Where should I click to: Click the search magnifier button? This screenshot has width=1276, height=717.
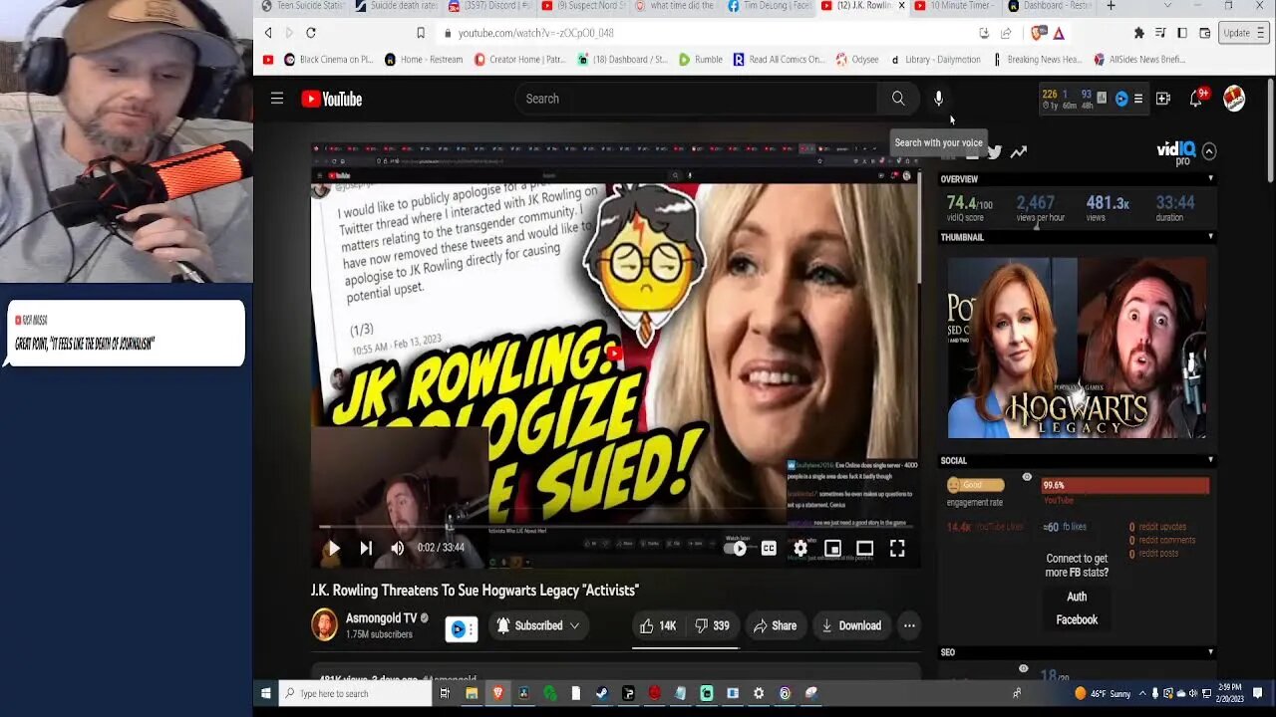click(898, 99)
